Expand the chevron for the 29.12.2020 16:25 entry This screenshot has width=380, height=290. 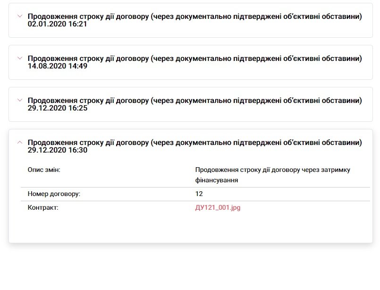click(x=19, y=100)
